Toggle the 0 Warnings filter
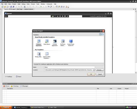This screenshot has height=109, width=137. (x=15, y=86)
